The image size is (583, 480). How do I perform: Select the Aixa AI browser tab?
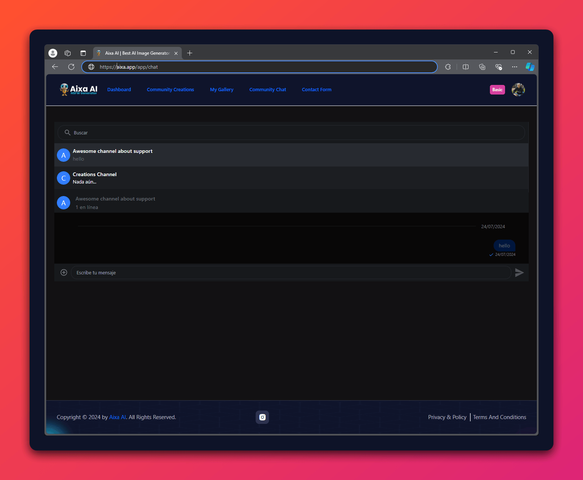137,53
